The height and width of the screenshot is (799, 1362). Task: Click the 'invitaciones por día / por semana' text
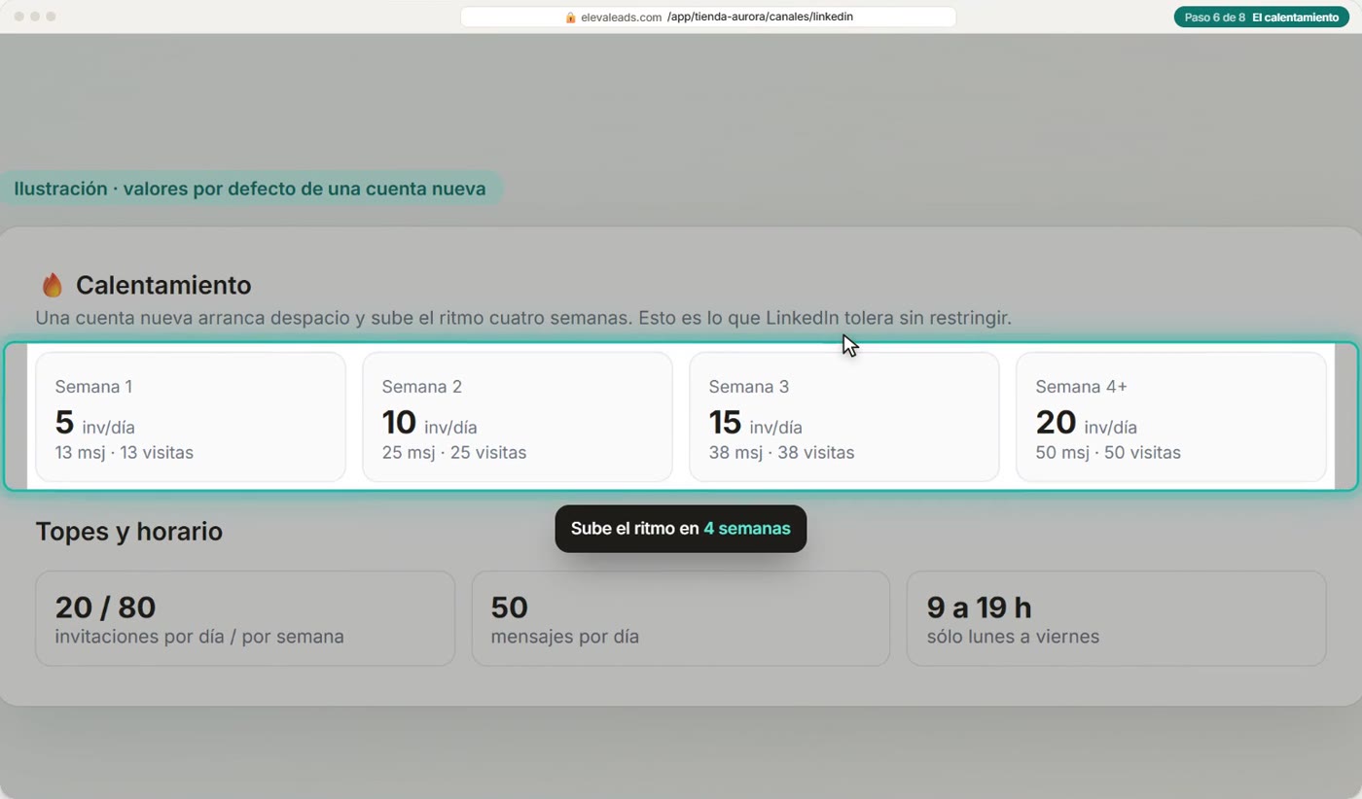point(199,637)
